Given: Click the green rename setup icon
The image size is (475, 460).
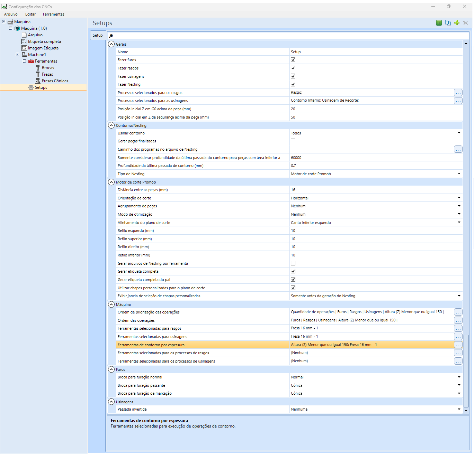Looking at the screenshot, I should pyautogui.click(x=439, y=23).
